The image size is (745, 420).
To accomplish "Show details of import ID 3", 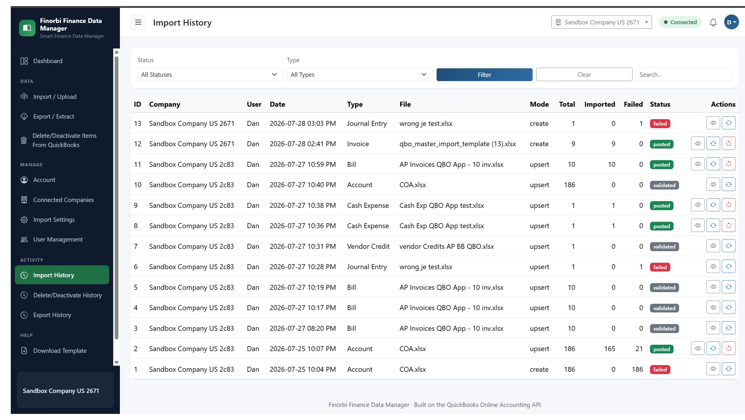I will coord(713,328).
